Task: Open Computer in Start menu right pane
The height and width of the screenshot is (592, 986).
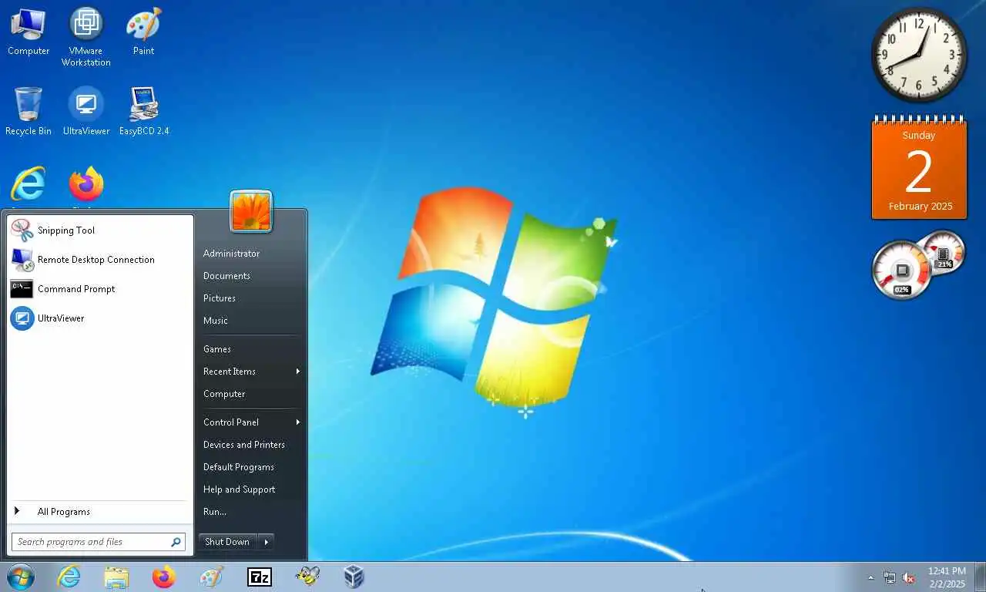Action: point(224,394)
